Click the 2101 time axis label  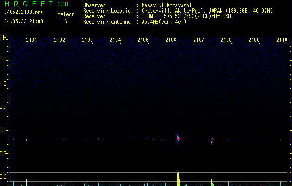tap(31, 40)
